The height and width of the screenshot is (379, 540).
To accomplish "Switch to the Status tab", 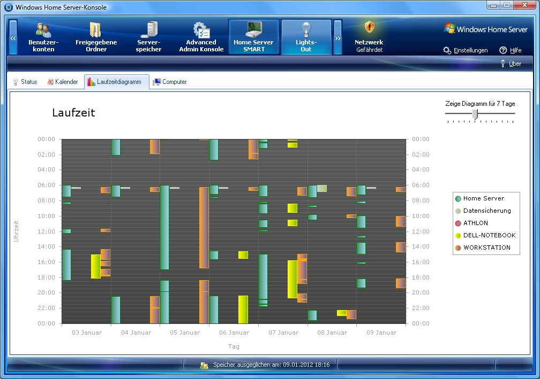I will [x=25, y=82].
